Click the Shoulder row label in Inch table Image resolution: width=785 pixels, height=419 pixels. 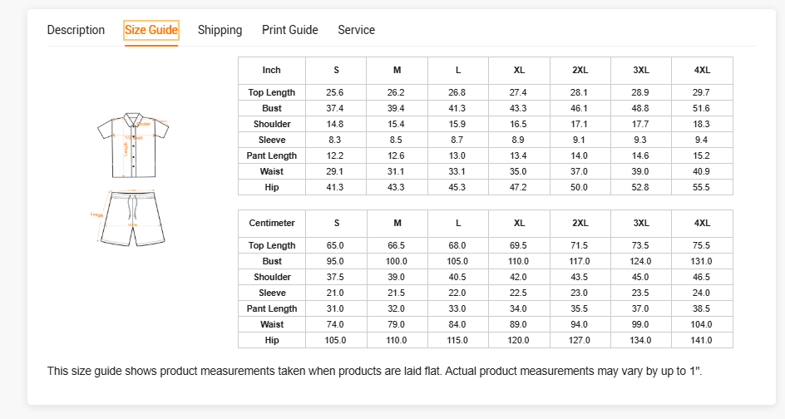click(x=272, y=124)
